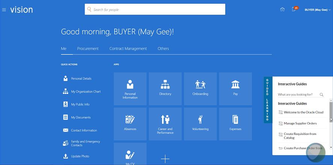This screenshot has width=333, height=165.
Task: Open notifications bell with 45 badge
Action: (294, 9)
